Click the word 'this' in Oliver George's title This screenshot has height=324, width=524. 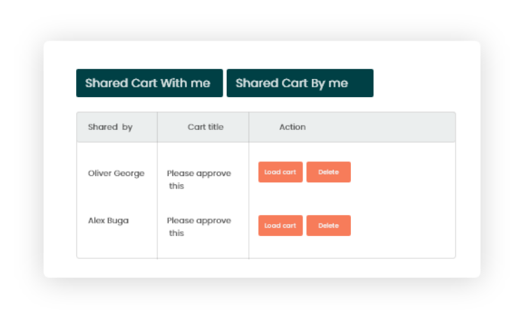click(177, 186)
